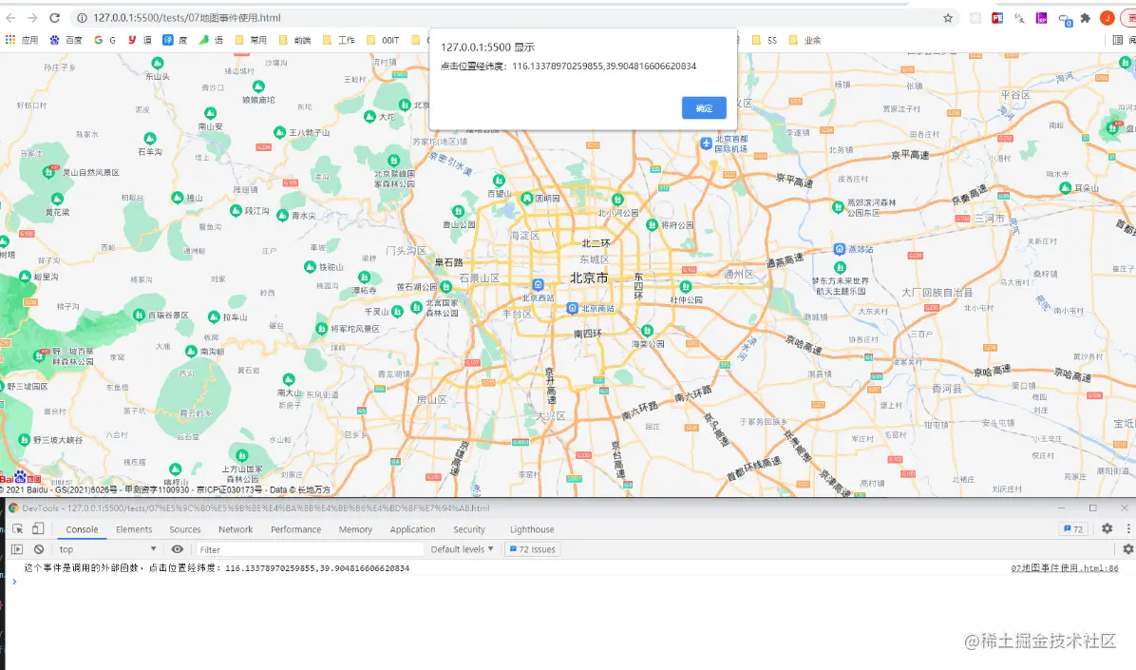Click the 北京首都国际机场 airport marker on map
Screen dimensions: 1136x670
tap(706, 144)
